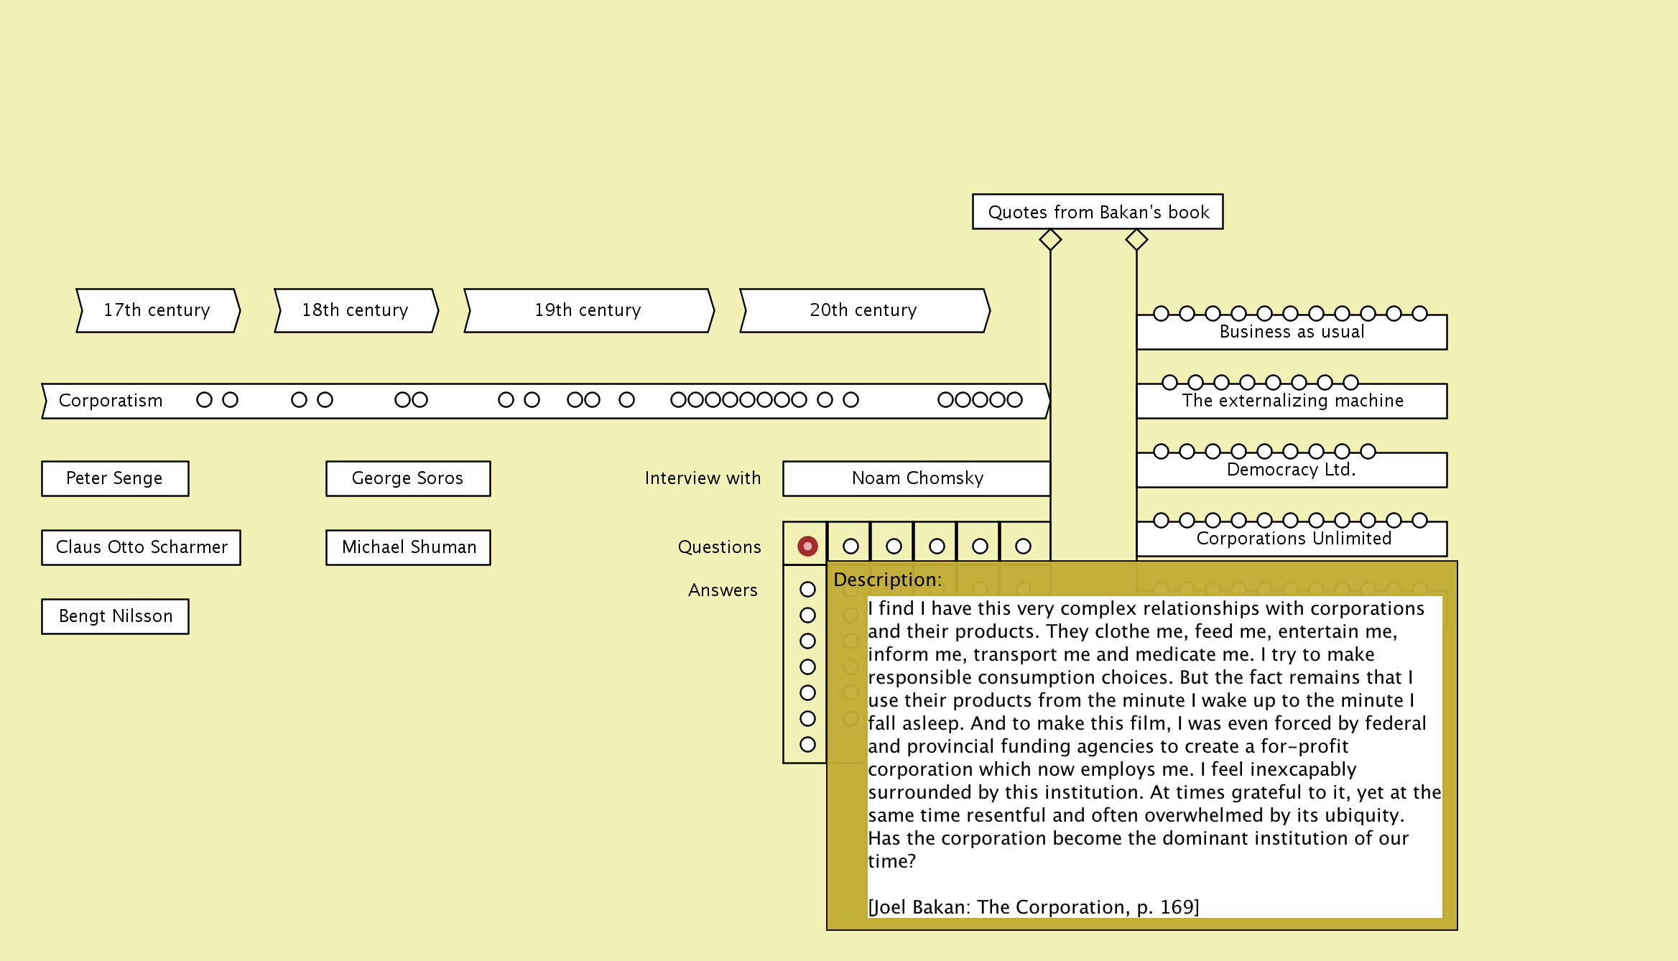Image resolution: width=1678 pixels, height=961 pixels.
Task: Click the Peter Senge button
Action: coord(115,478)
